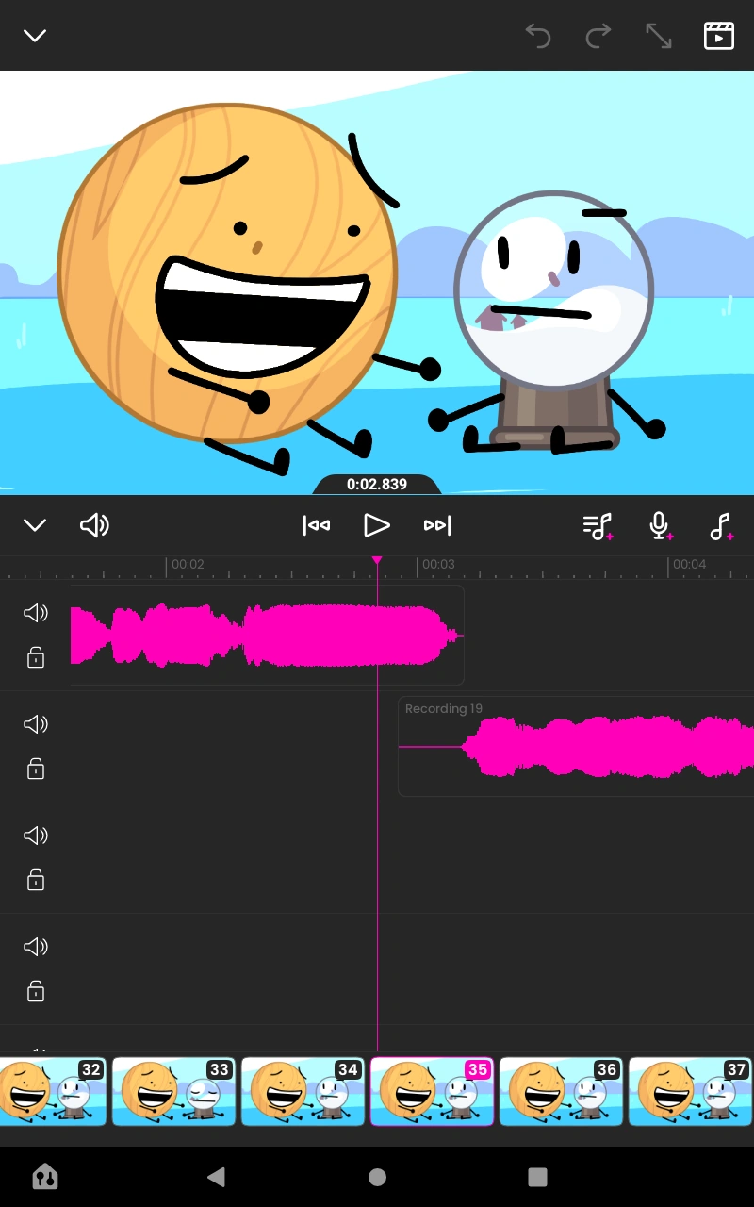This screenshot has height=1207, width=754.
Task: Select frame 32 thumbnail
Action: [x=53, y=1091]
